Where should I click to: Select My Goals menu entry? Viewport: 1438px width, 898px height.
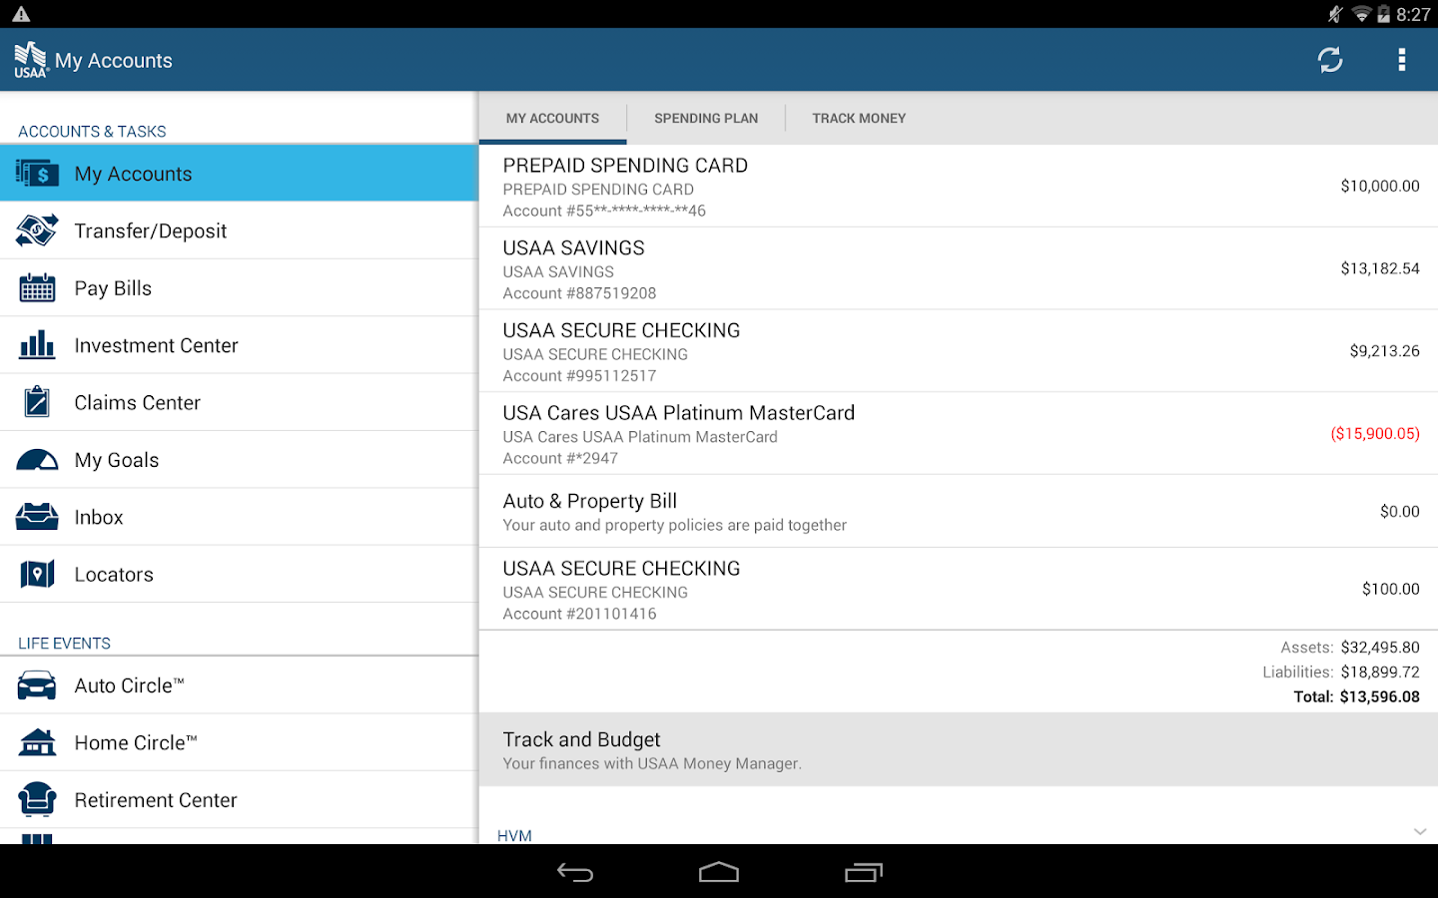point(240,460)
